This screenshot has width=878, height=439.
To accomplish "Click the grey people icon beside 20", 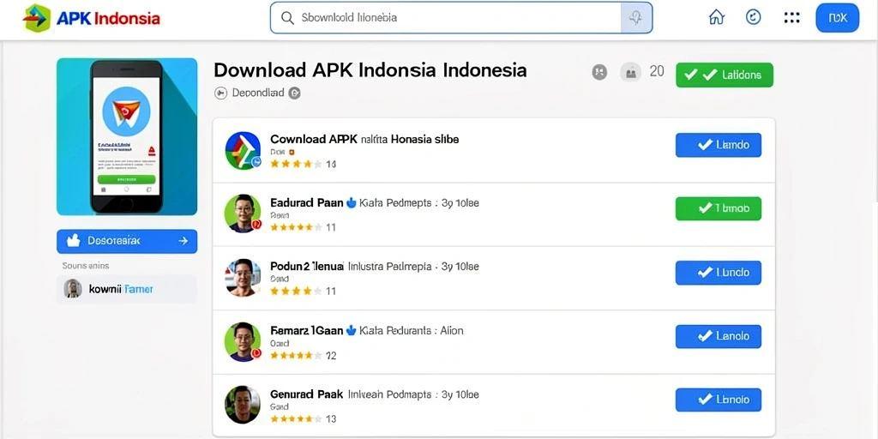I will [631, 72].
